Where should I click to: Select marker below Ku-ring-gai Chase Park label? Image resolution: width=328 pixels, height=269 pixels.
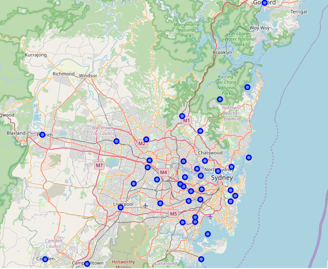point(219,99)
